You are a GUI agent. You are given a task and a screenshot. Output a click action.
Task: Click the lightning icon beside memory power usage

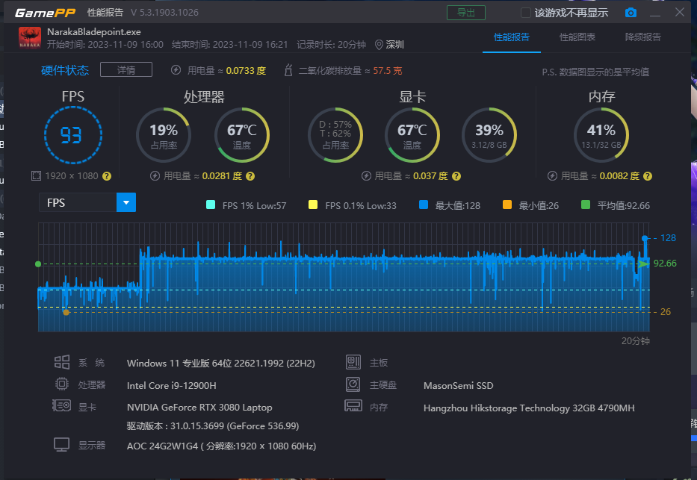[x=552, y=176]
